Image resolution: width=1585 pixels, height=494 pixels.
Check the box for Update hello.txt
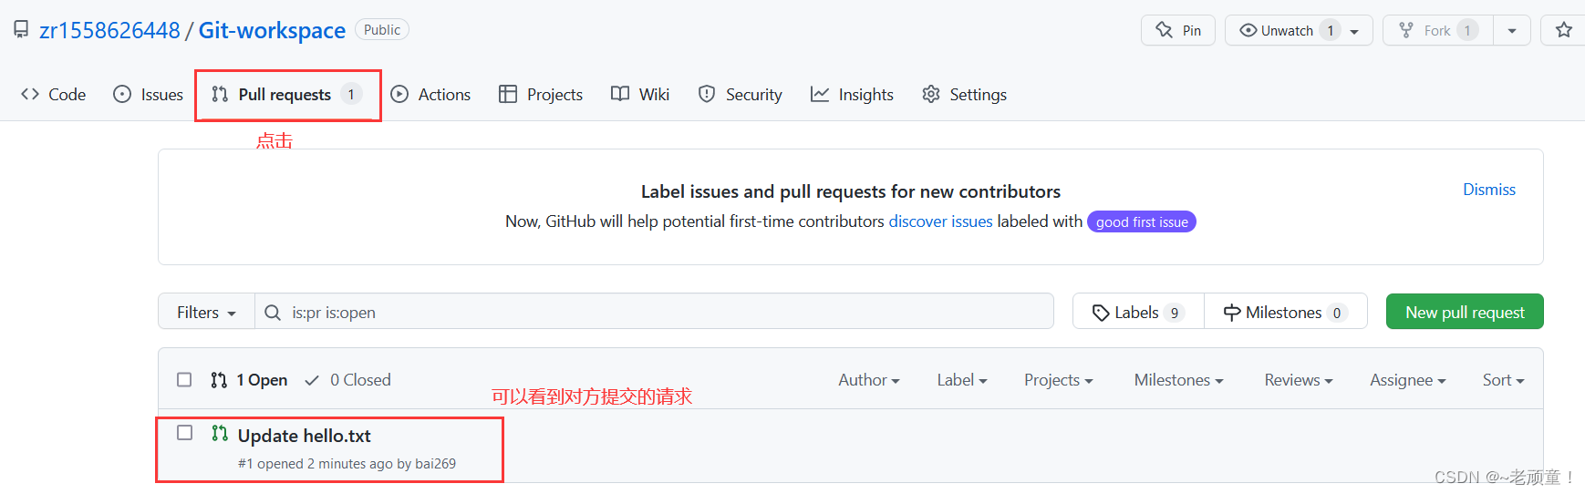(x=184, y=433)
